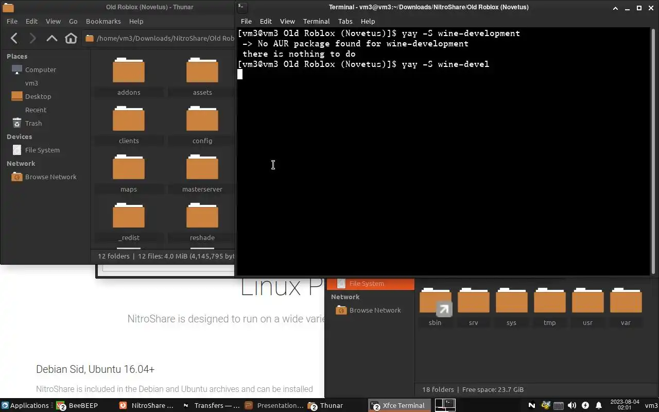
Task: Select highlighted File System in lower file manager
Action: point(370,283)
